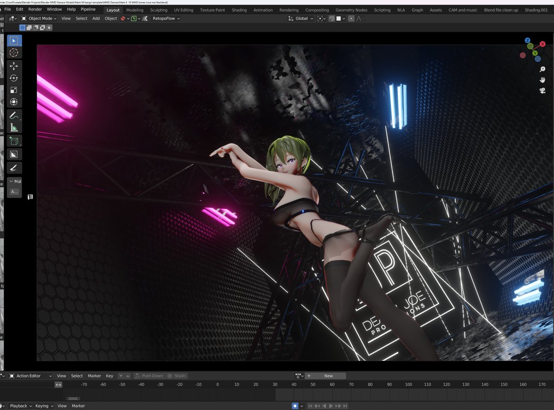Screen dimensions: 554x410
Task: Toggle channel width arrow button in Action Editor
Action: click(x=59, y=385)
